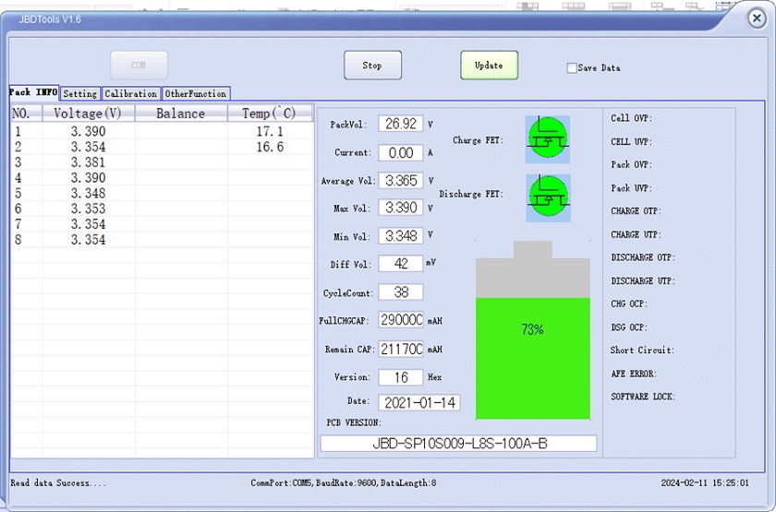Click the Pack UVP: status label
The image size is (776, 512).
click(631, 188)
